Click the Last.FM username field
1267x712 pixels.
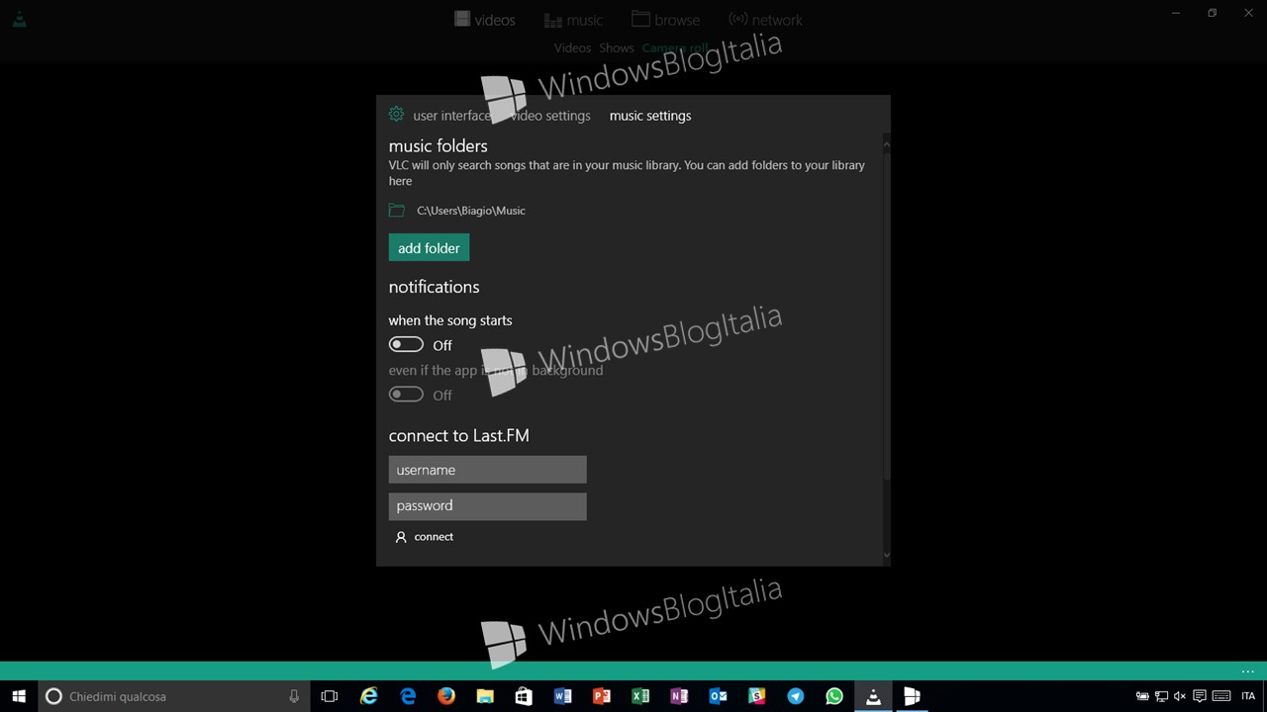click(x=487, y=470)
